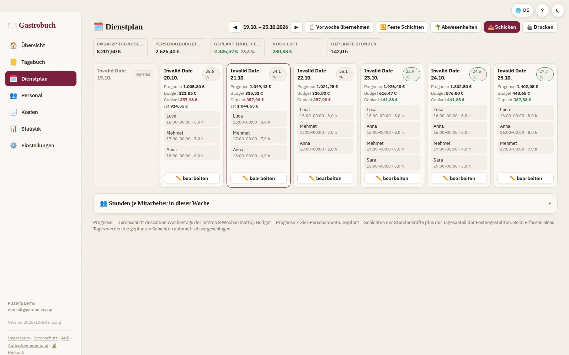Click the Statistik bar chart icon
Image resolution: width=569 pixels, height=355 pixels.
coord(14,129)
